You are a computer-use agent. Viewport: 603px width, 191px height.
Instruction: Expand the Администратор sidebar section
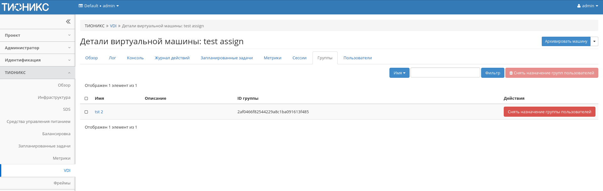37,48
